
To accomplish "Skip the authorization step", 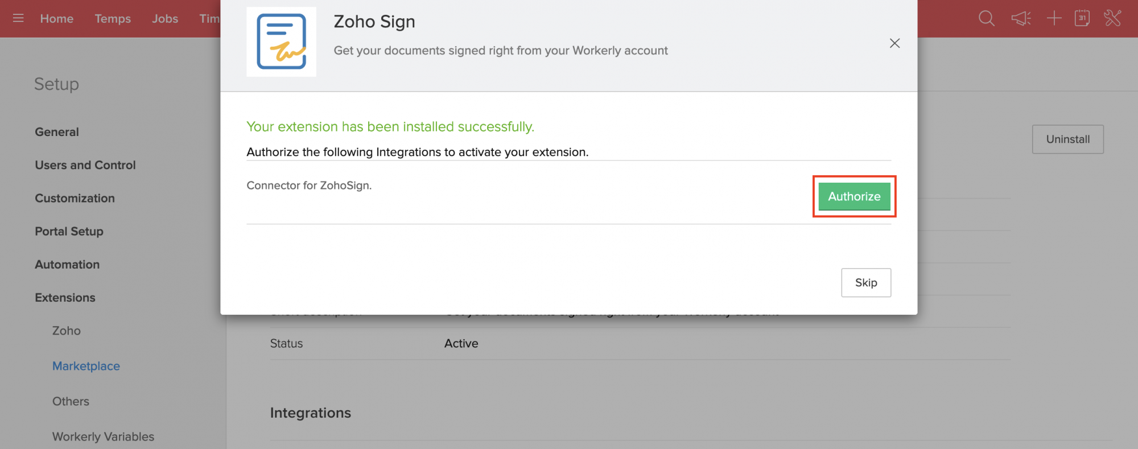I will click(x=865, y=283).
